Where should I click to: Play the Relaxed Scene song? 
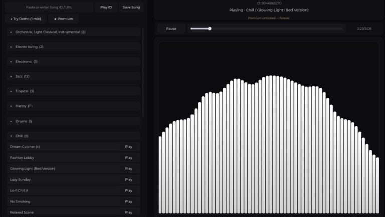coord(129,212)
